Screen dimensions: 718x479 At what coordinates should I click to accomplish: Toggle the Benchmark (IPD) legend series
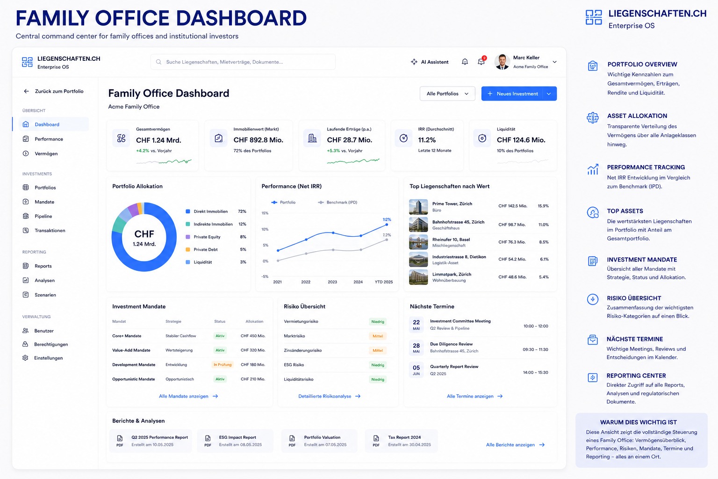coord(337,203)
